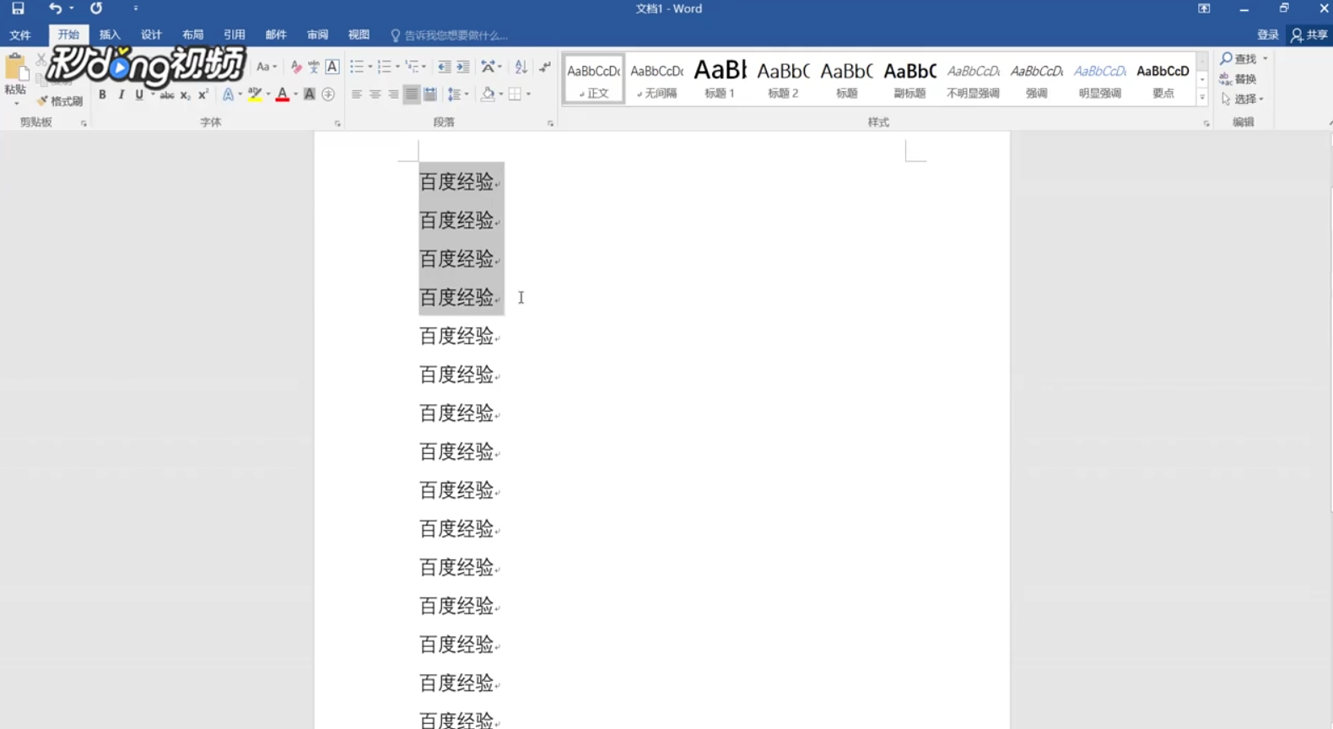Open font color dropdown arrow
The height and width of the screenshot is (729, 1333).
tap(295, 94)
